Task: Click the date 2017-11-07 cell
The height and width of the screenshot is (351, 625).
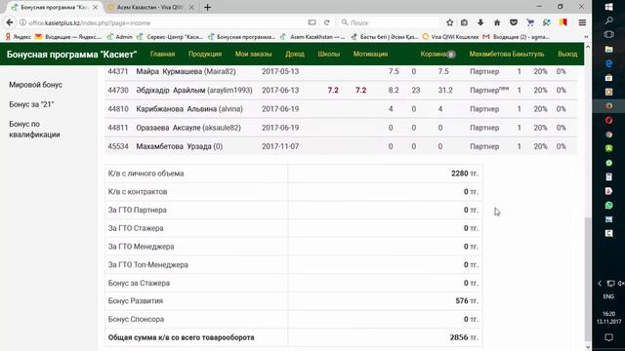Action: click(280, 146)
